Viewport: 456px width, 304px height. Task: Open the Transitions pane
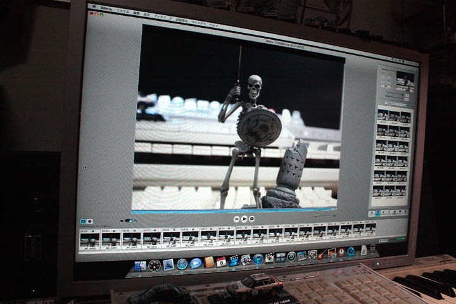pos(395,213)
